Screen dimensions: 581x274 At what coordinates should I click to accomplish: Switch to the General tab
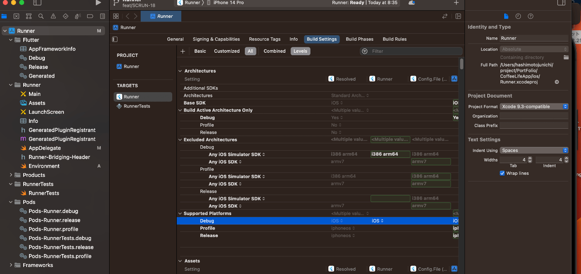click(x=175, y=39)
